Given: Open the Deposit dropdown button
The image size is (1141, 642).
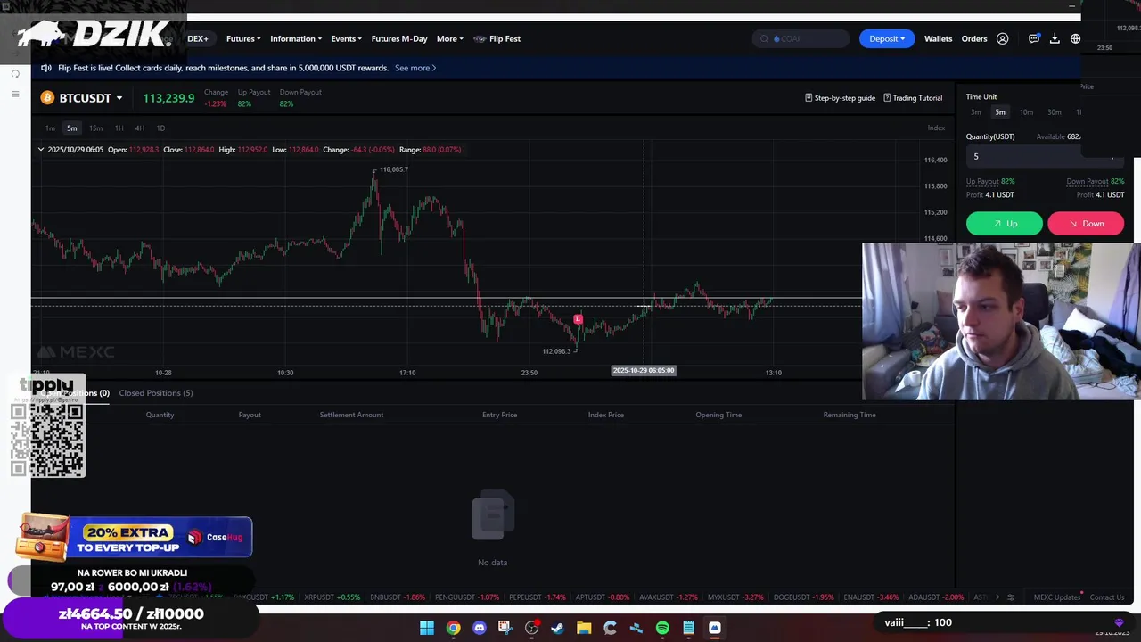Looking at the screenshot, I should (887, 38).
